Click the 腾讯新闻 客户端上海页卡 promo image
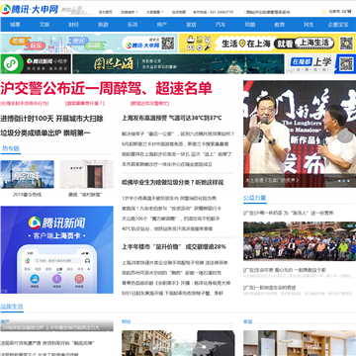The height and width of the screenshot is (356, 356). 57,249
